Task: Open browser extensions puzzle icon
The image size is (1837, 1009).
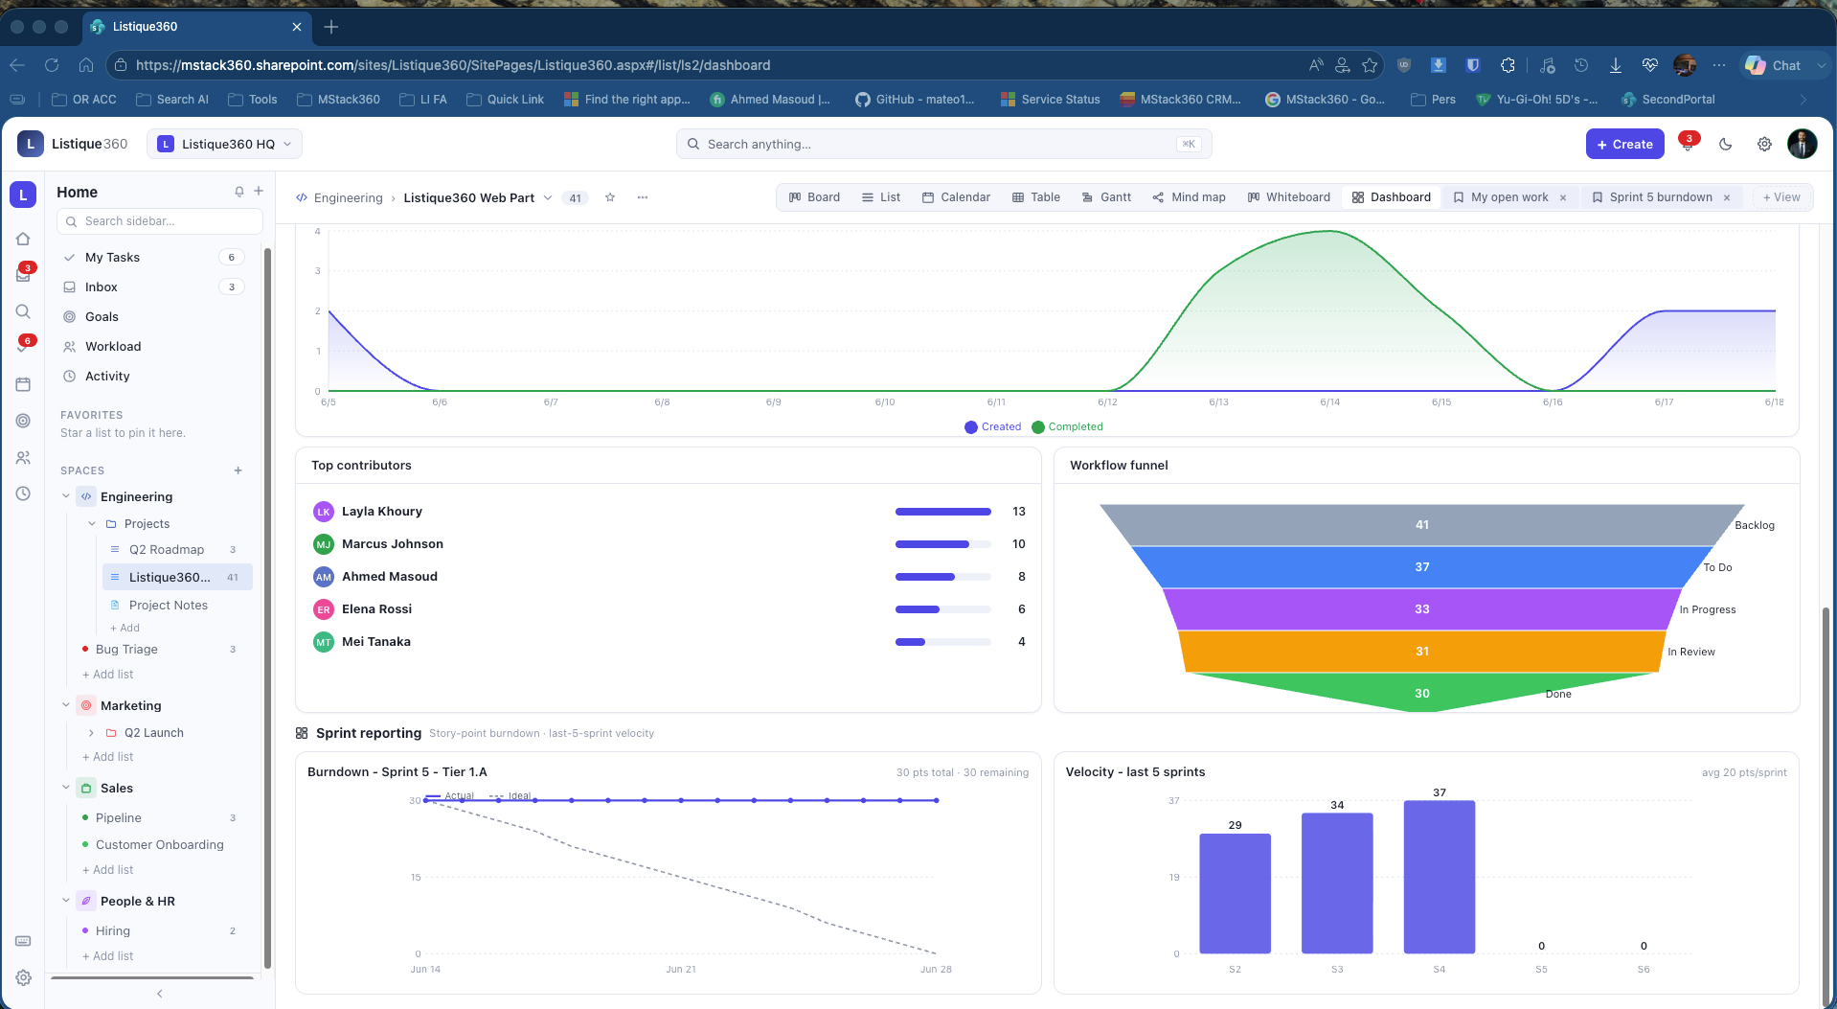Action: pos(1508,65)
